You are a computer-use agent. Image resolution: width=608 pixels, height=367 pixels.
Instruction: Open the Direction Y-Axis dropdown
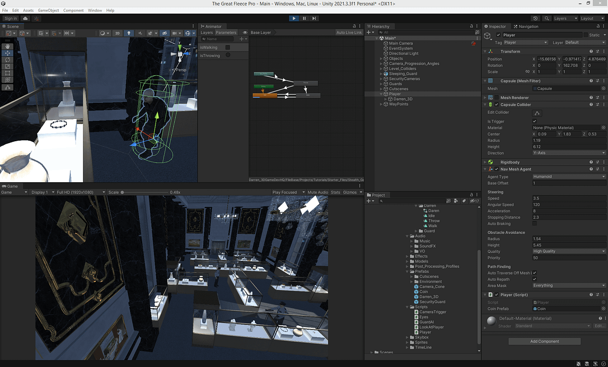pyautogui.click(x=568, y=153)
